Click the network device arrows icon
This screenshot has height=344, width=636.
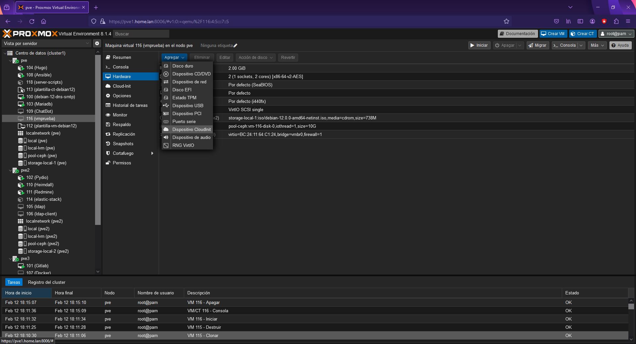(x=166, y=82)
